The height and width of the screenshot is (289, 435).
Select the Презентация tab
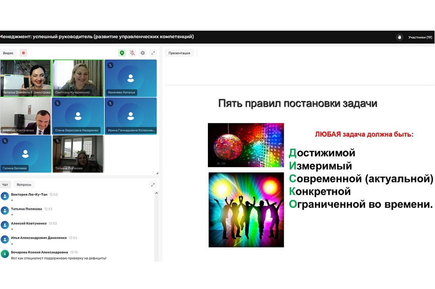pos(179,53)
